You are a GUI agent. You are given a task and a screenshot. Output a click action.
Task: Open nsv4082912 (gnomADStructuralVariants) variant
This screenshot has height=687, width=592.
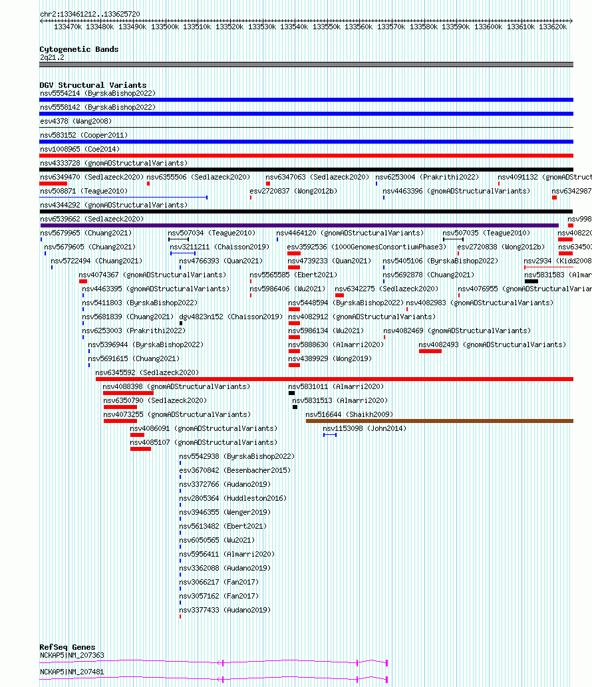tap(362, 317)
